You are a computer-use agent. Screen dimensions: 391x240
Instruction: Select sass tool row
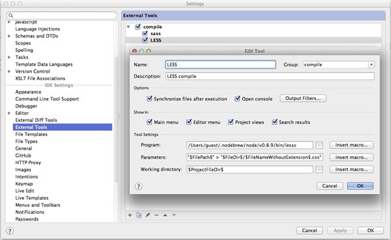(253, 33)
